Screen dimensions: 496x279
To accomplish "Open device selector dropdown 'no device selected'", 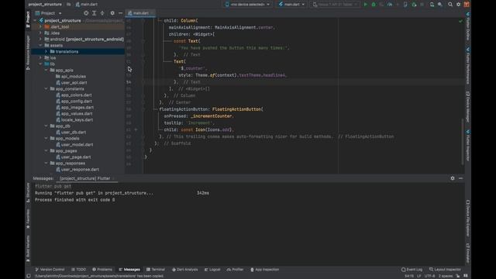I will tap(247, 5).
